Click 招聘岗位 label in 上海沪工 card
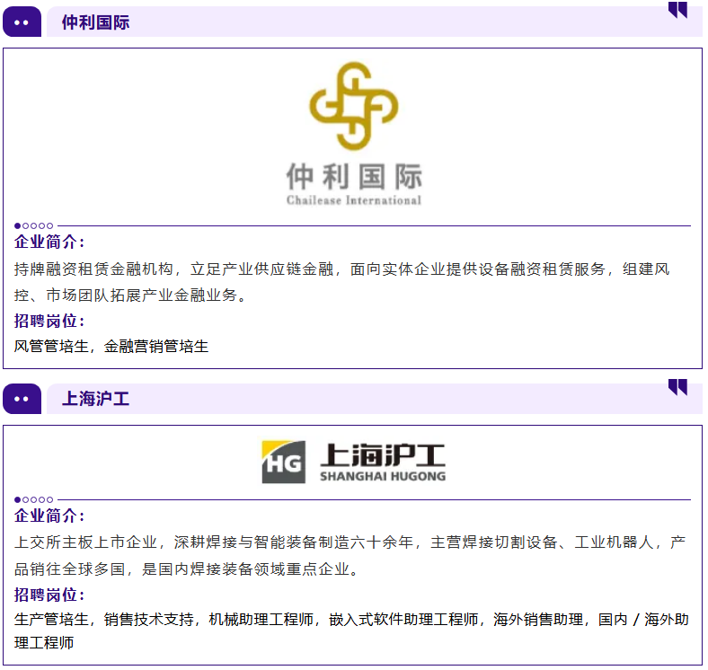The image size is (708, 670). (49, 595)
